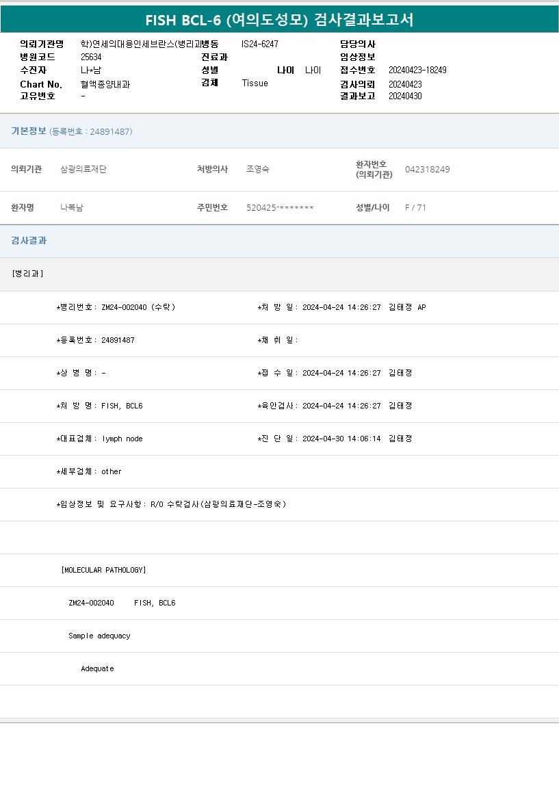Viewport: 559px width, 808px height.
Task: Click the prescription name FISH, BCL6 row
Action: [x=99, y=406]
